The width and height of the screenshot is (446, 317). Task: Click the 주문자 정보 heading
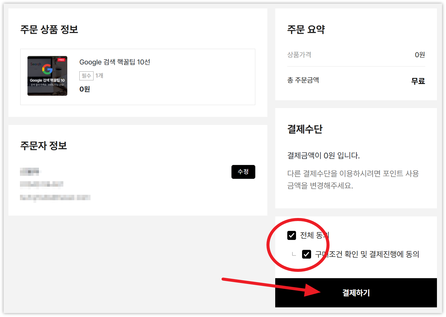(x=43, y=146)
